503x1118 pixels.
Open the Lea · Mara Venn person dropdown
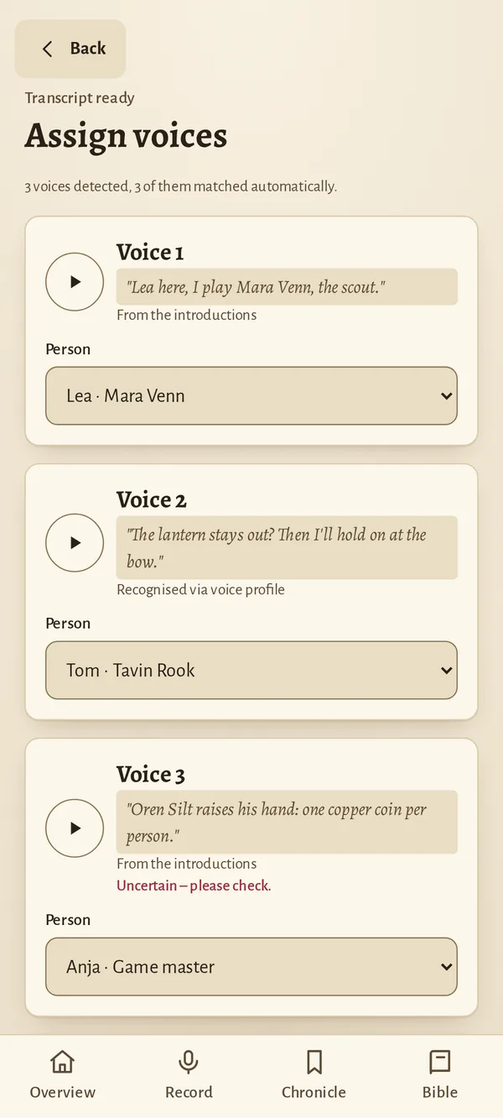(x=251, y=395)
